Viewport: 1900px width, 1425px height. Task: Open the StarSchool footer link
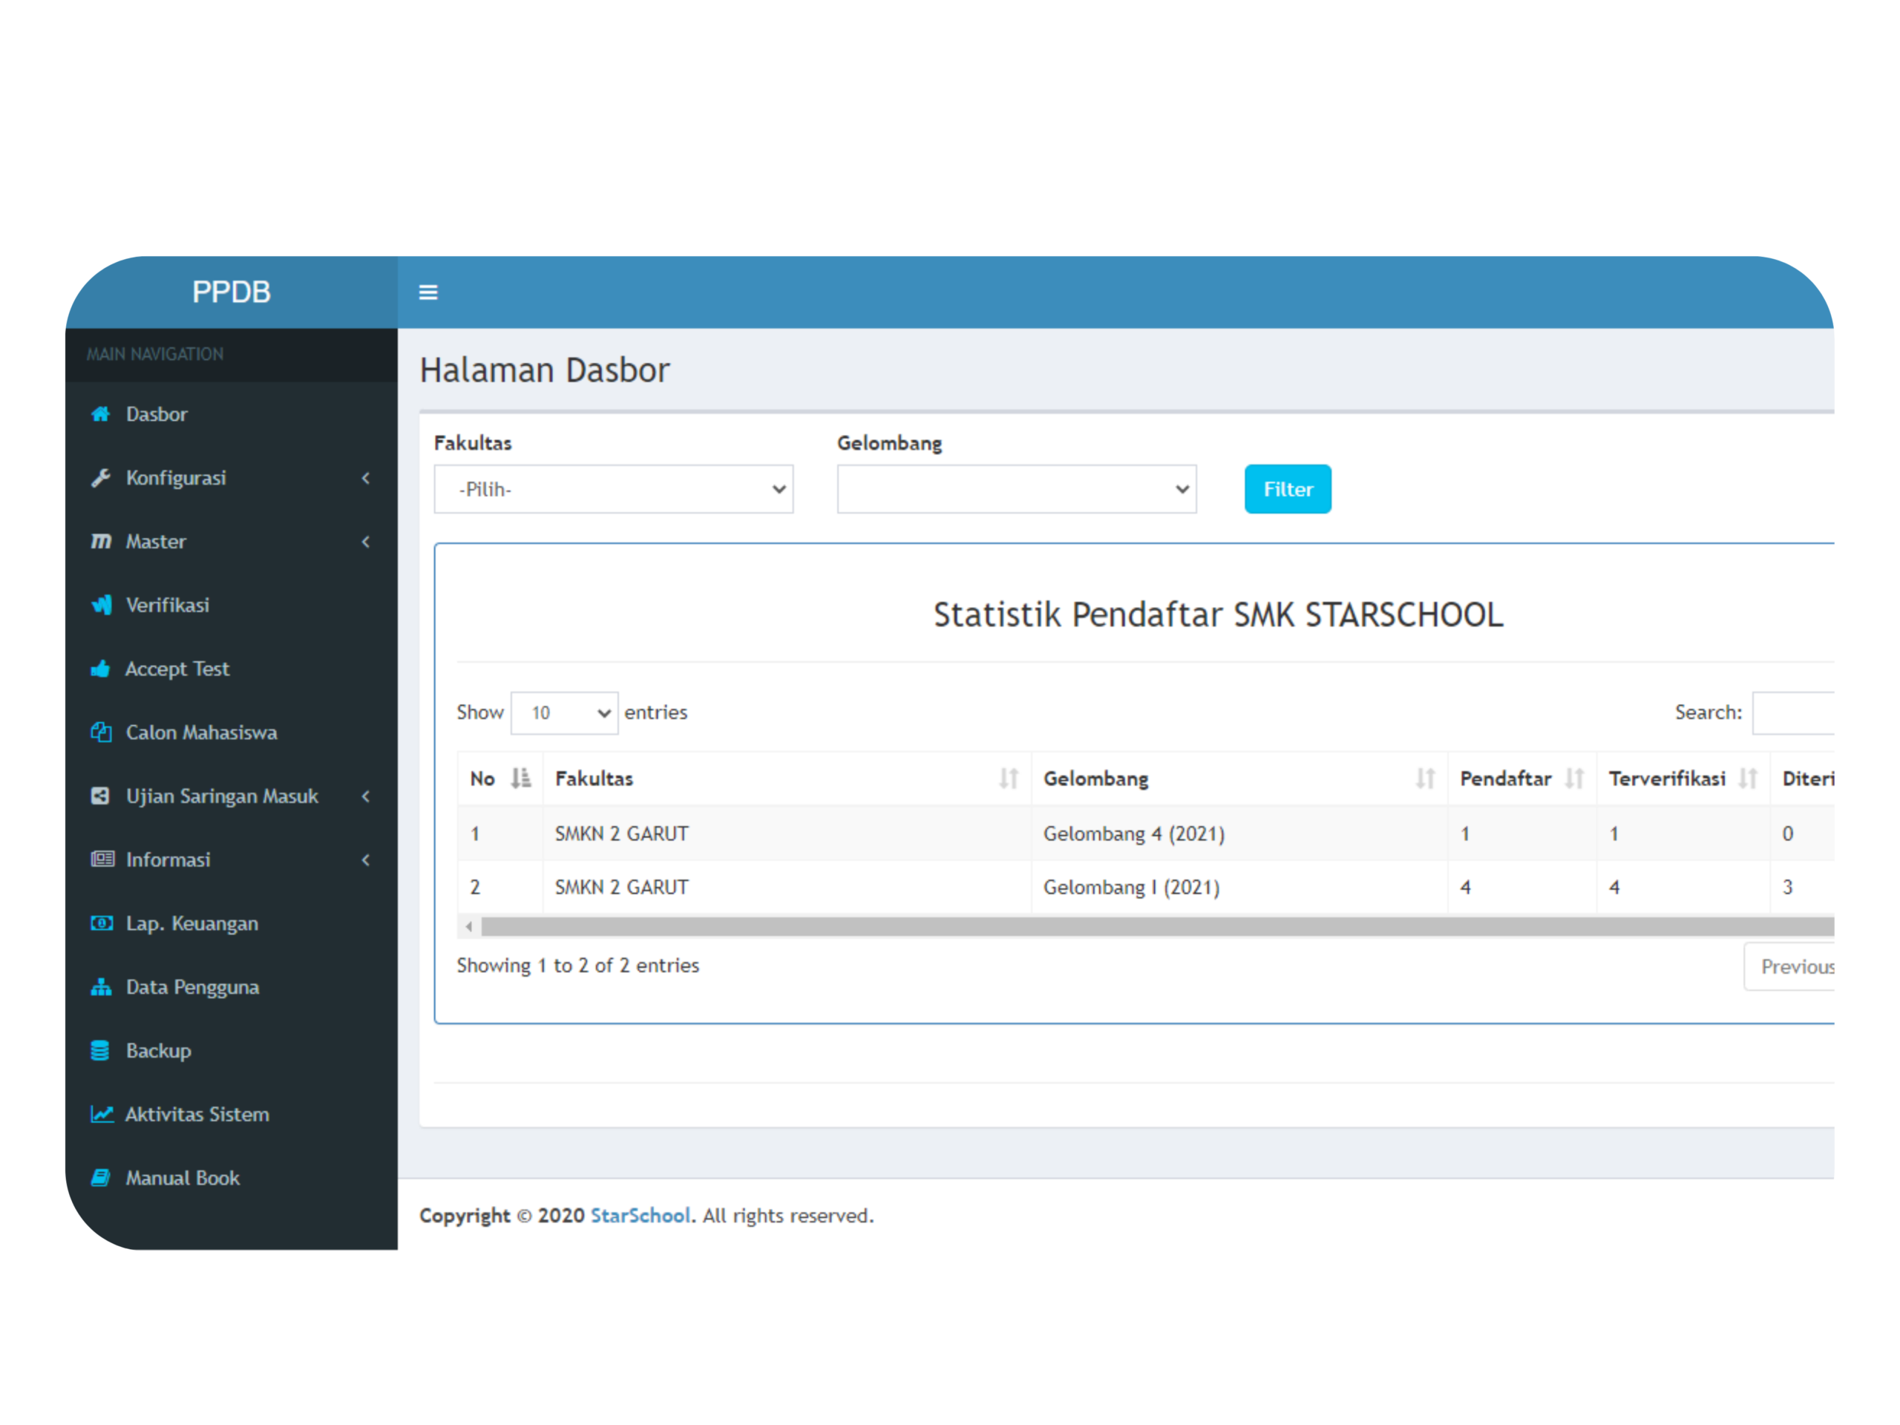coord(640,1216)
